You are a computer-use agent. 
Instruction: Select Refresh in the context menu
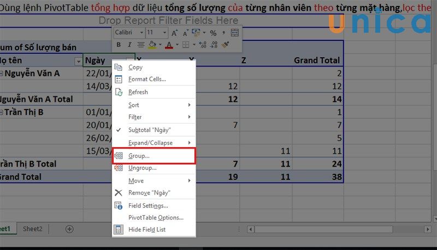[x=154, y=92]
